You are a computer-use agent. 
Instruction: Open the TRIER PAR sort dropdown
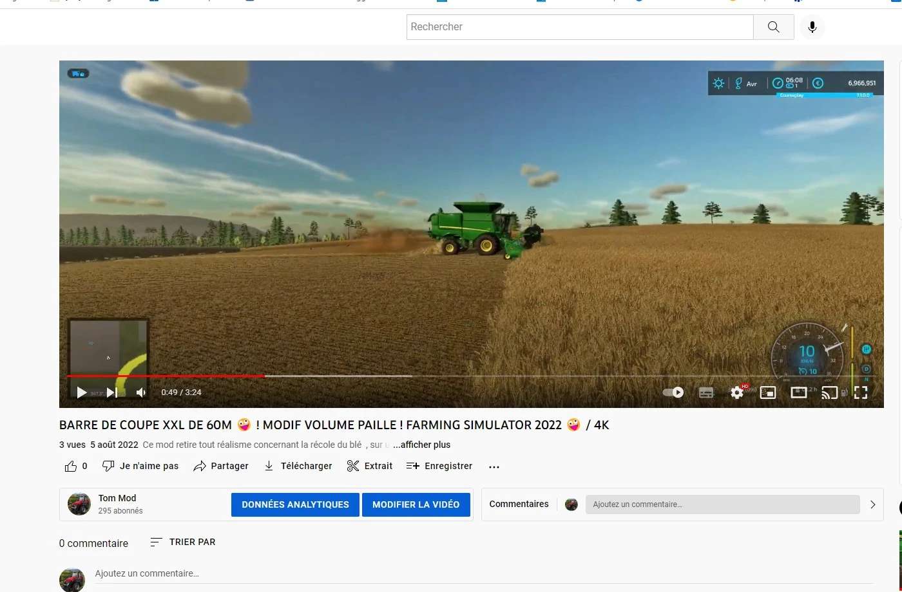(183, 542)
